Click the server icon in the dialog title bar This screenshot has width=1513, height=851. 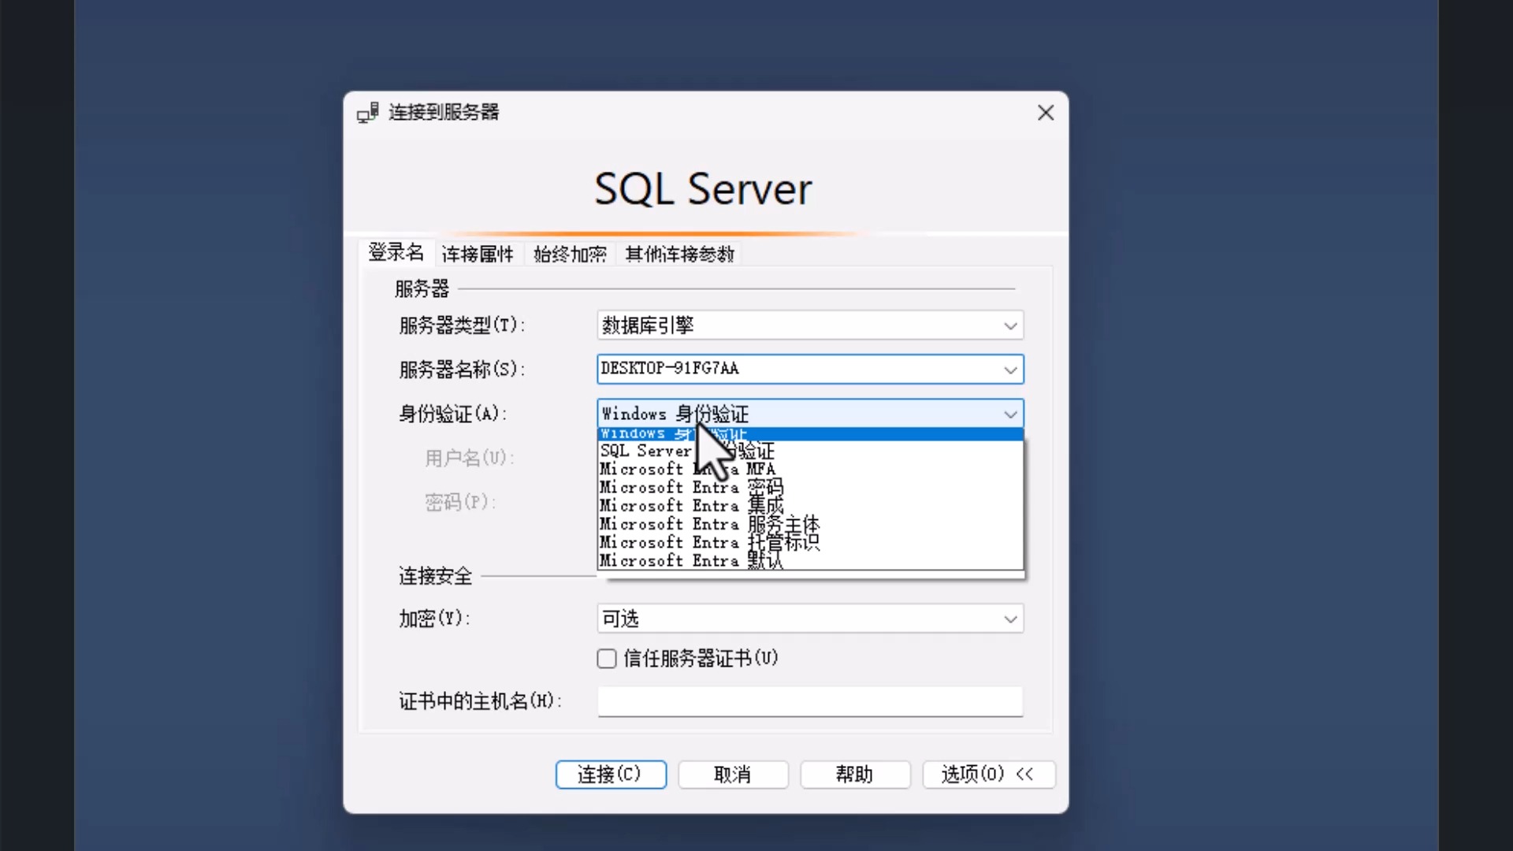point(367,112)
